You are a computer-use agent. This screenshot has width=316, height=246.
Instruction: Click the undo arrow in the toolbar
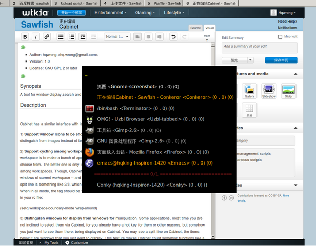173,37
